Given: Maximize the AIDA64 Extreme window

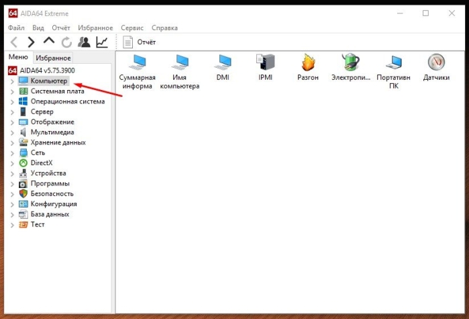Looking at the screenshot, I should (x=425, y=13).
